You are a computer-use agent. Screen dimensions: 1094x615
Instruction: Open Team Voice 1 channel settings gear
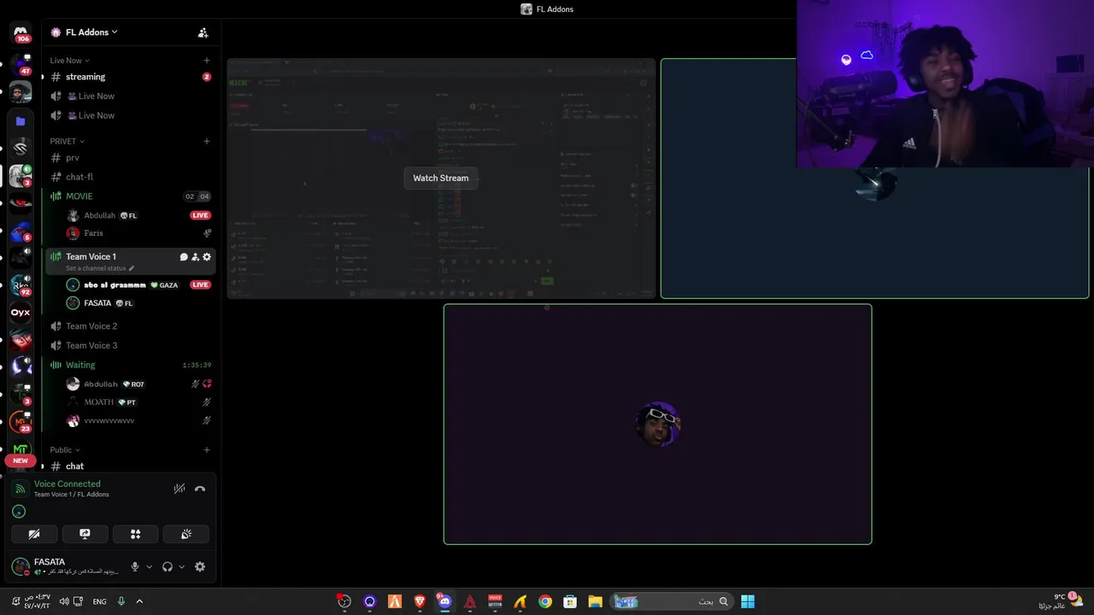coord(207,257)
